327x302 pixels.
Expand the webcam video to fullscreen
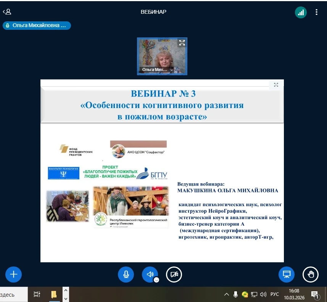pos(182,43)
